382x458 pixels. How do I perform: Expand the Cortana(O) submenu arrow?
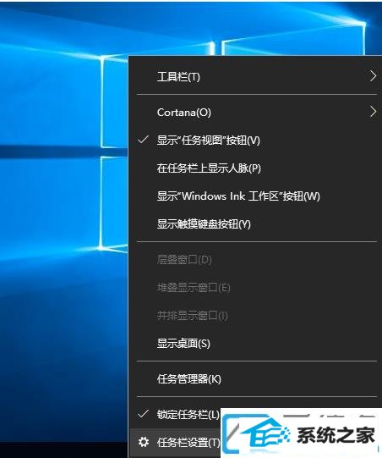[x=373, y=112]
